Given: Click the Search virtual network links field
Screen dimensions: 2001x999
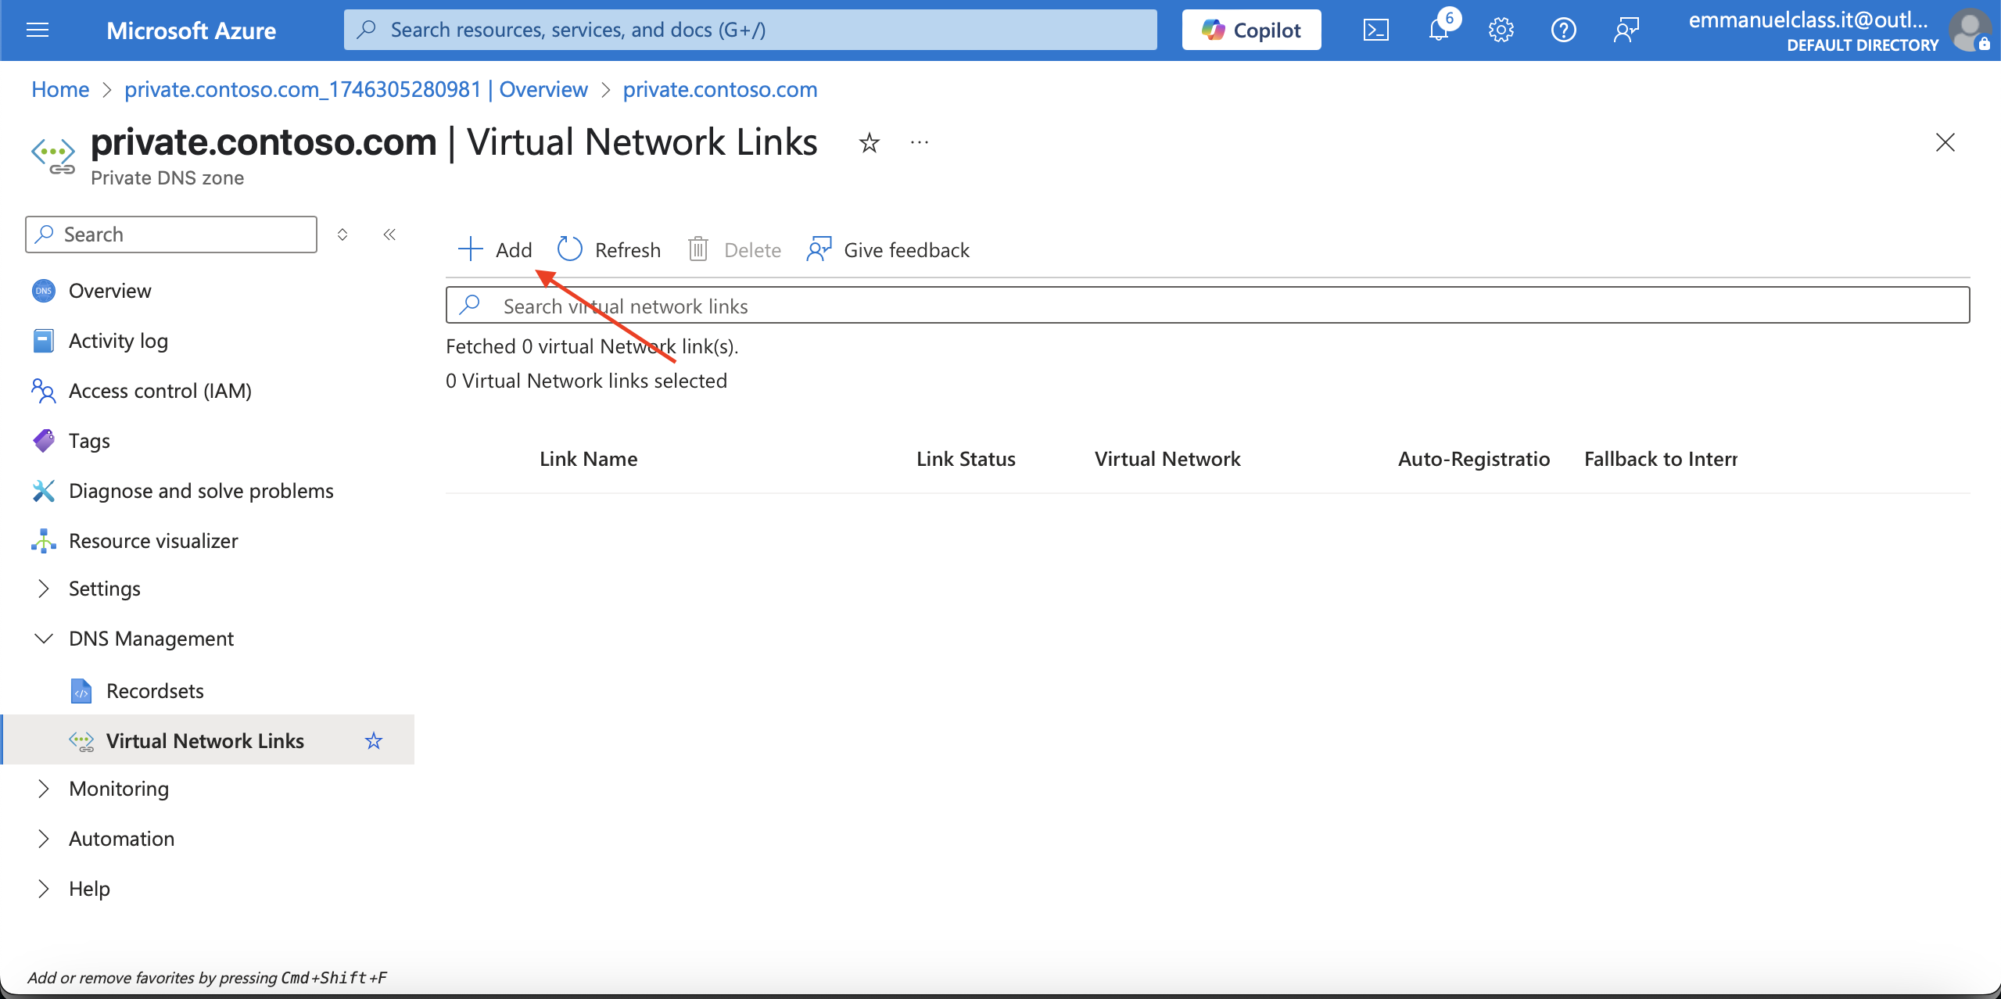Looking at the screenshot, I should click(x=1207, y=306).
